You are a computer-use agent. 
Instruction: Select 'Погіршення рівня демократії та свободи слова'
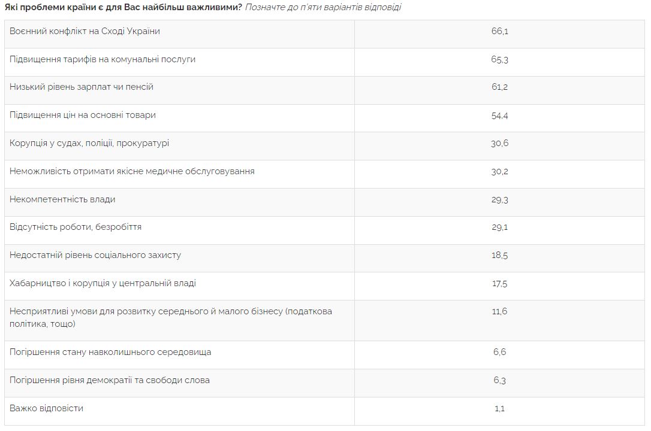110,380
